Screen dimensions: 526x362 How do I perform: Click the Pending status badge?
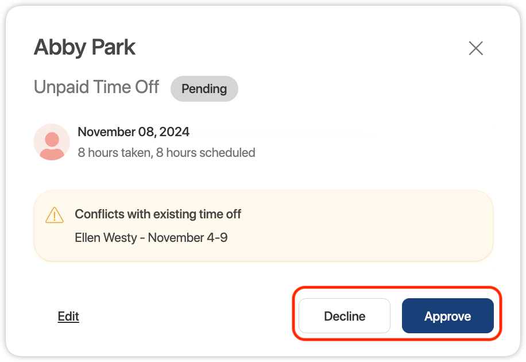(204, 89)
